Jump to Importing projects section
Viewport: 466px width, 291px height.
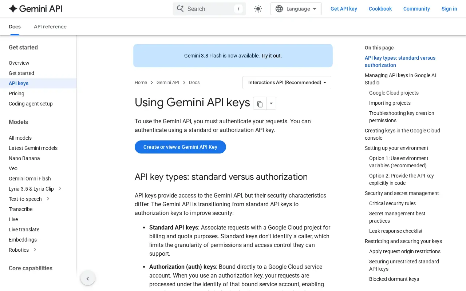point(390,103)
